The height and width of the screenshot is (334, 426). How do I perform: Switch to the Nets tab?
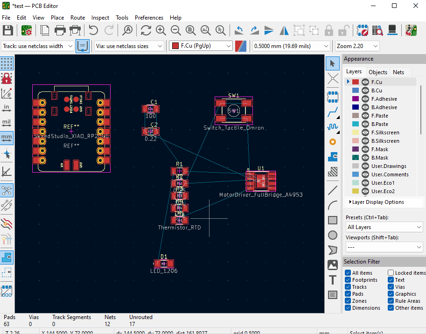pos(398,72)
